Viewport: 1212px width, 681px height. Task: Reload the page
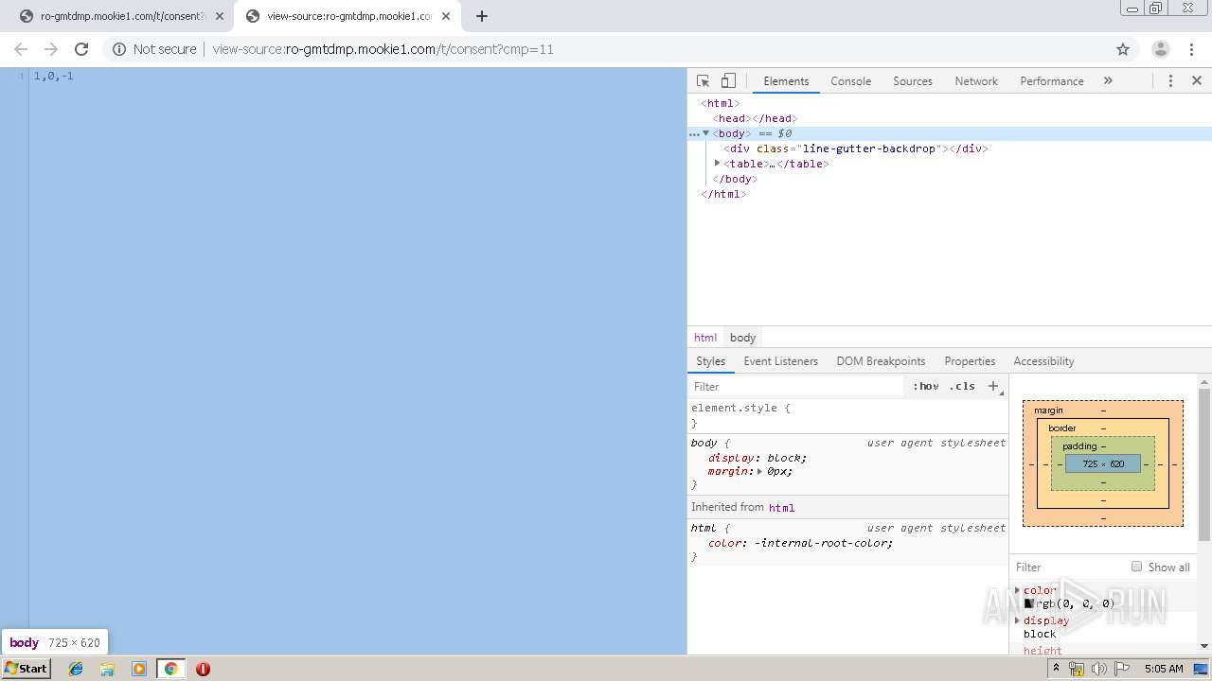point(81,49)
